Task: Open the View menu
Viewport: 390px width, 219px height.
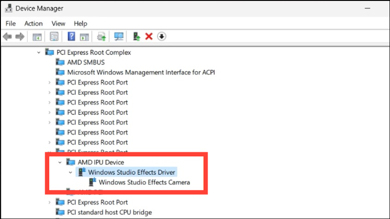Action: 58,23
